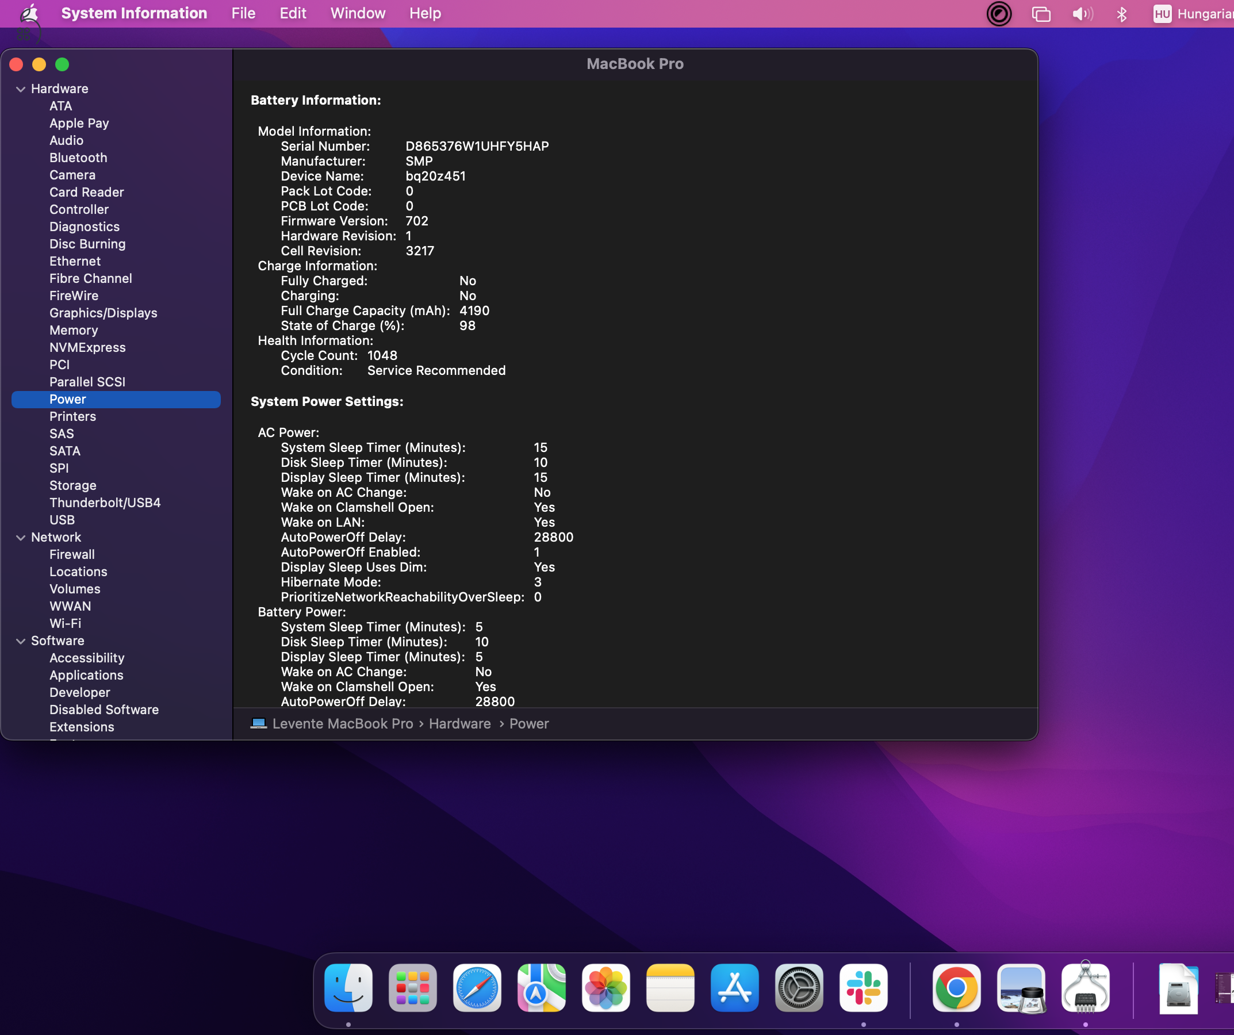This screenshot has width=1234, height=1035.
Task: Collapse the Software section
Action: click(x=21, y=641)
